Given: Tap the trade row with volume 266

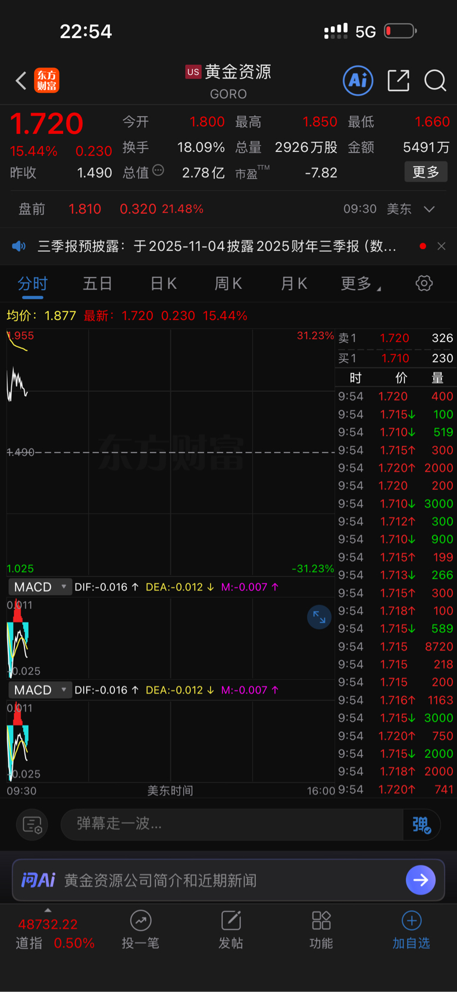Looking at the screenshot, I should (396, 575).
